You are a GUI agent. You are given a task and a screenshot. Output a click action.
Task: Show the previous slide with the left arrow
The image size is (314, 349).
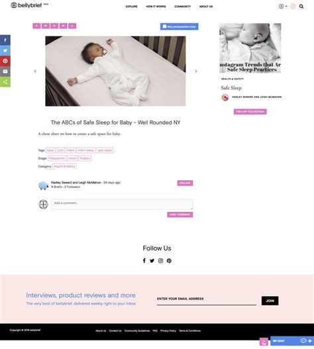35,72
